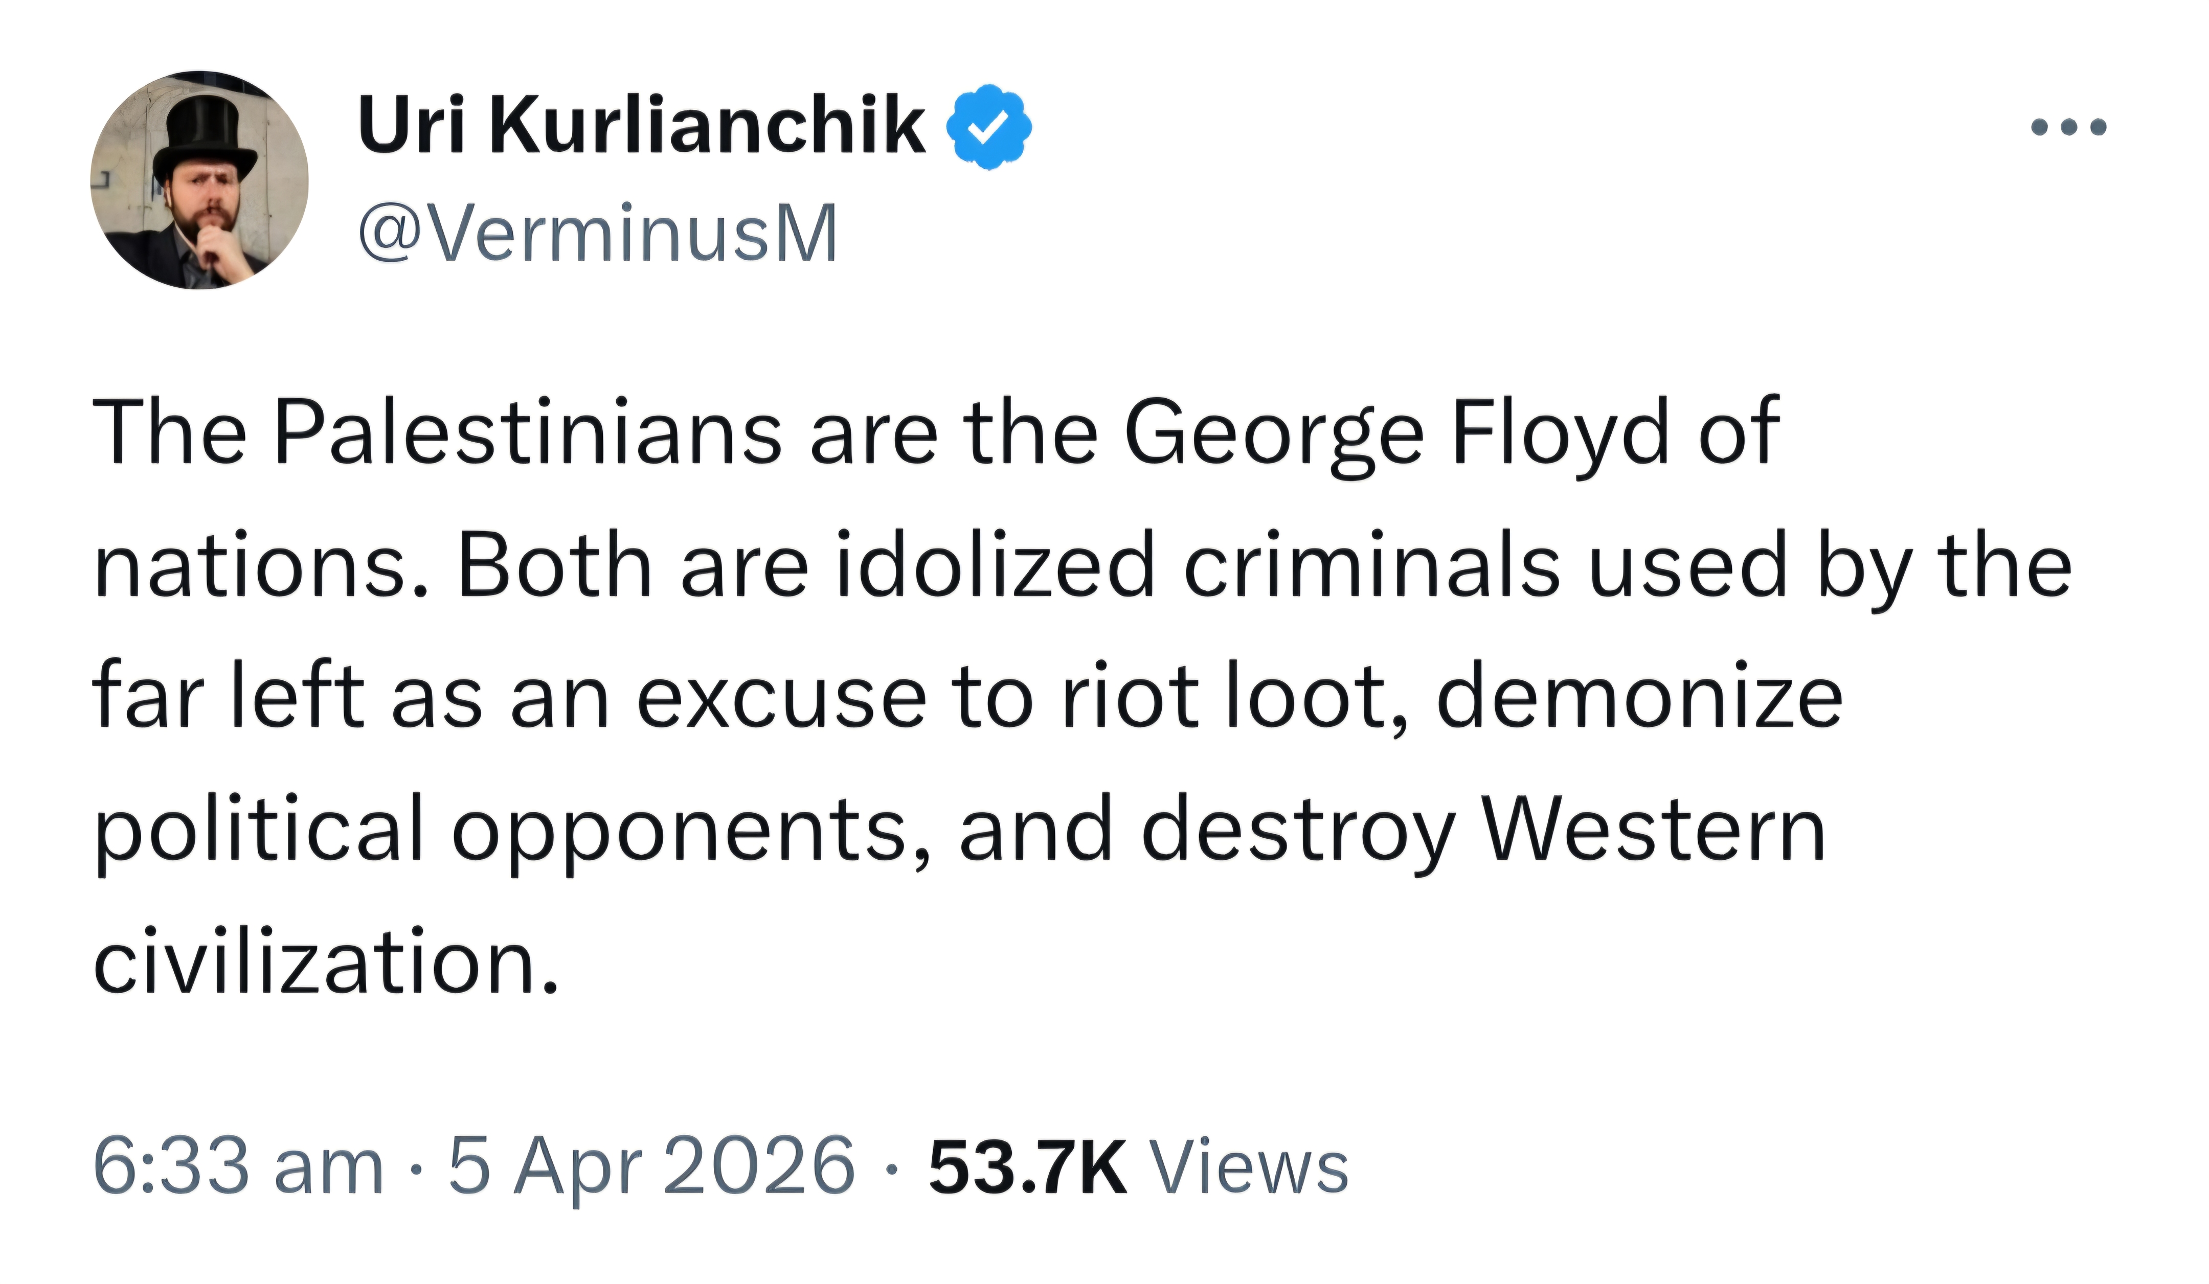Open the 53.7K view count
The image size is (2209, 1284).
pyautogui.click(x=1027, y=1166)
